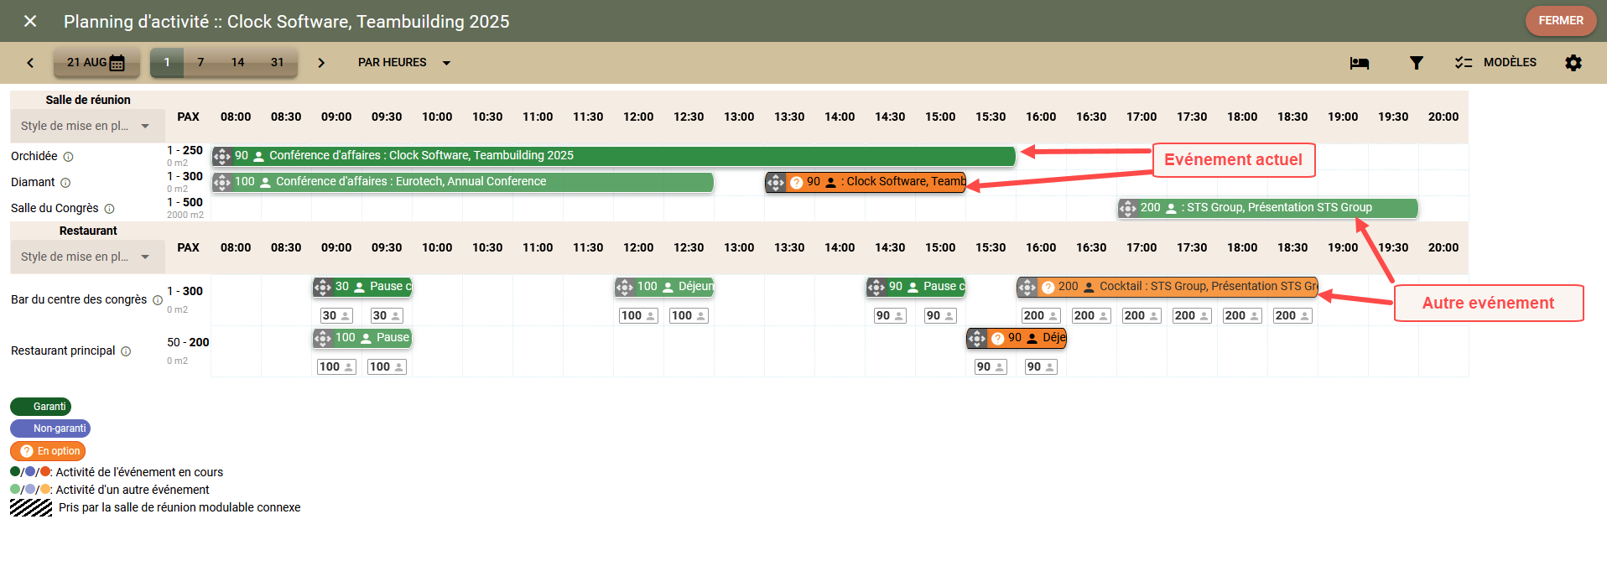Click the En option legend chip
The height and width of the screenshot is (566, 1607).
(x=48, y=451)
